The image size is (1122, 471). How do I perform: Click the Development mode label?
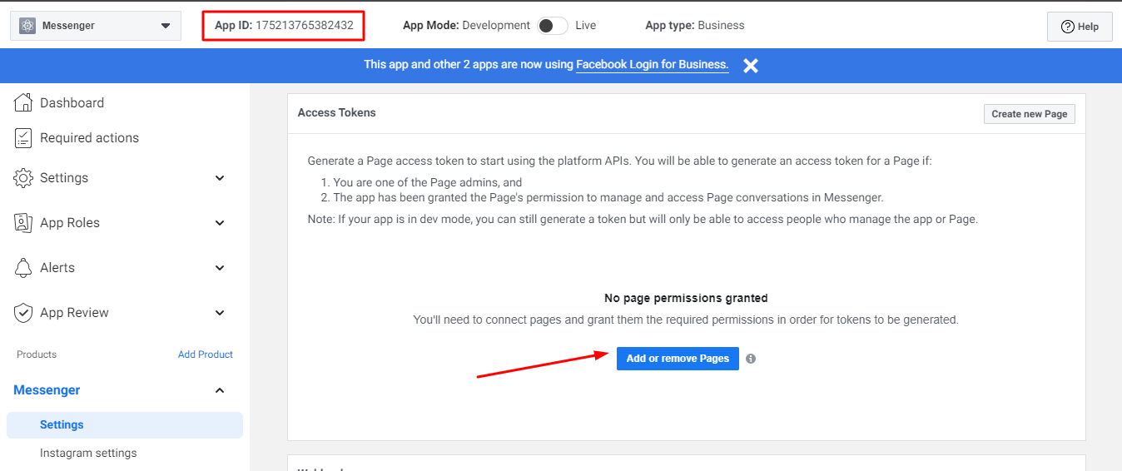[496, 26]
